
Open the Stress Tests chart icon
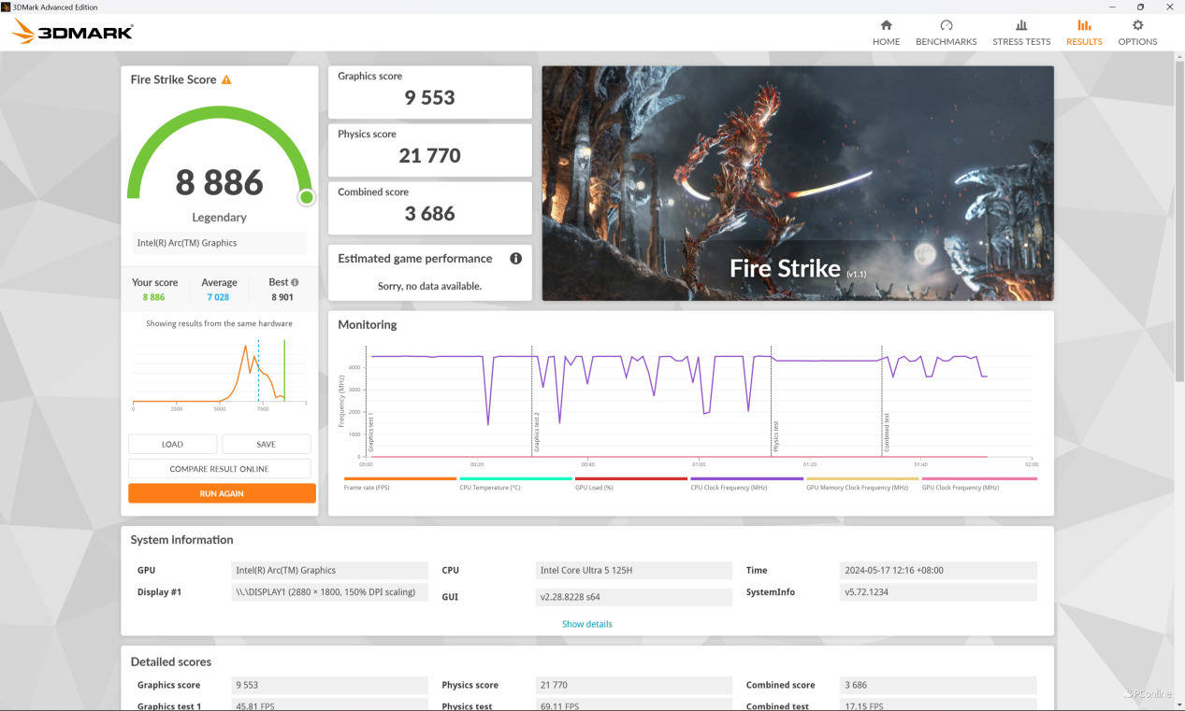[1021, 25]
